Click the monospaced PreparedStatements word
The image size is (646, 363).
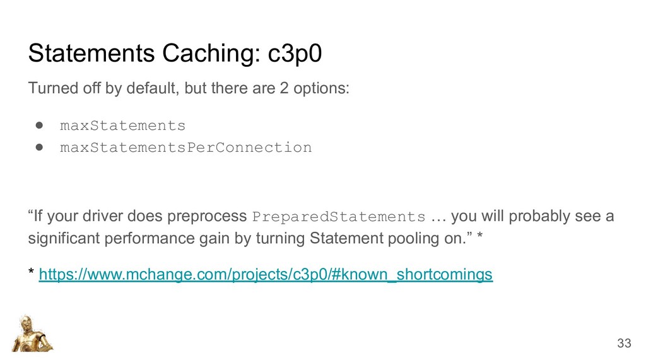[339, 217]
